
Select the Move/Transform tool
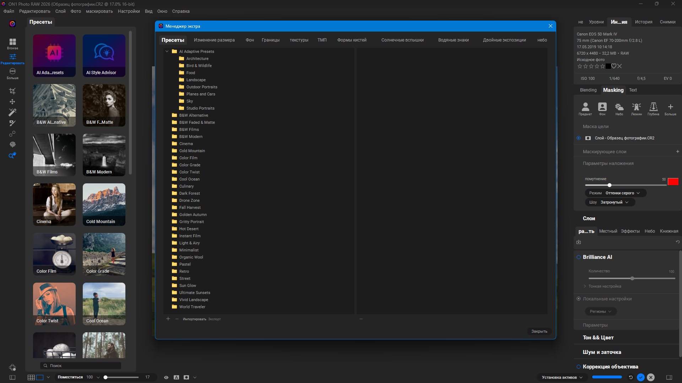coord(12,102)
